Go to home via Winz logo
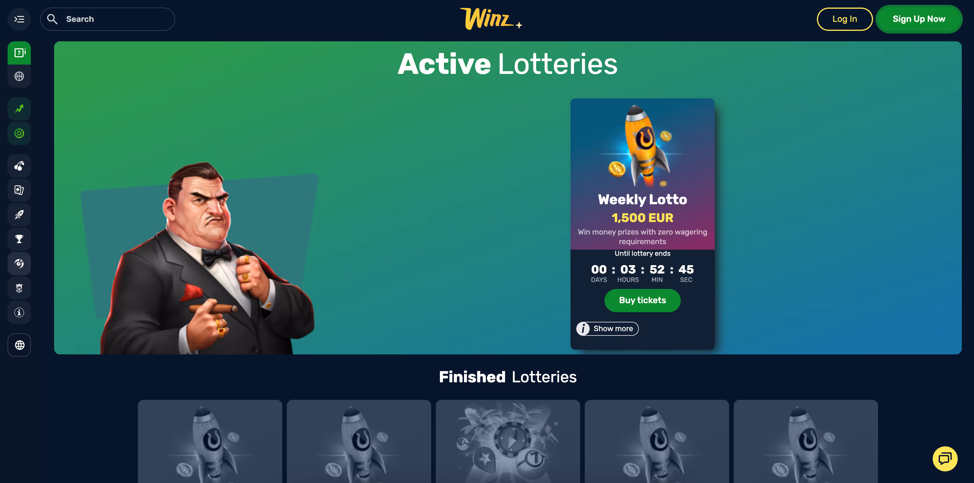 (x=491, y=19)
